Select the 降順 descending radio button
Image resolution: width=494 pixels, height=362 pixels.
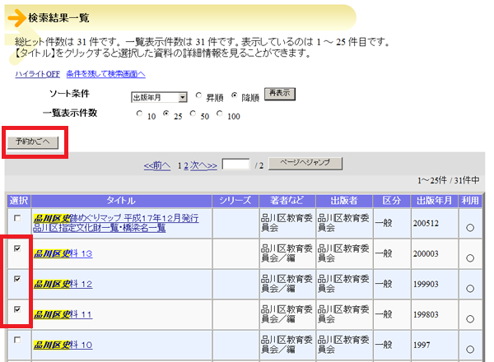pyautogui.click(x=234, y=95)
